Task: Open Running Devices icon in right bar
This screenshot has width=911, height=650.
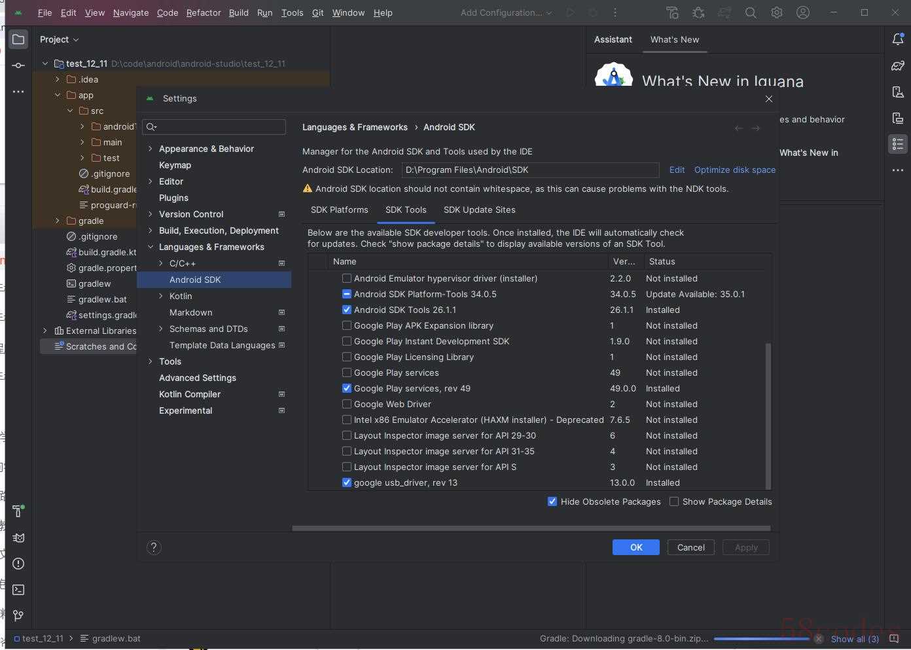Action: click(x=898, y=118)
